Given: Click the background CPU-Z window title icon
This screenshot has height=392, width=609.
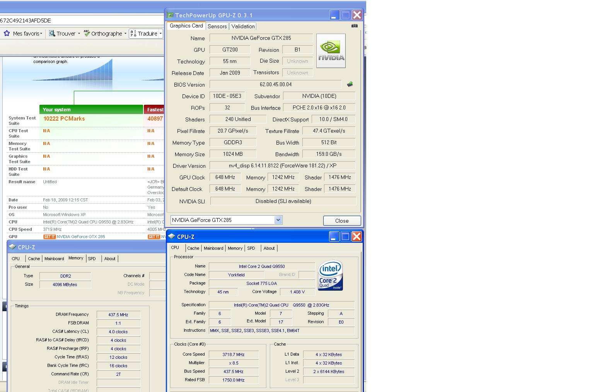Looking at the screenshot, I should (x=12, y=247).
